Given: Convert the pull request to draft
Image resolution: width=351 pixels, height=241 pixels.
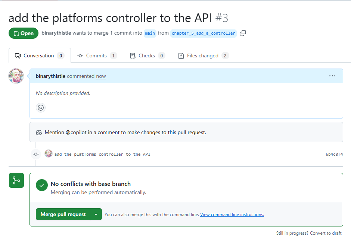Looking at the screenshot, I should click(326, 233).
